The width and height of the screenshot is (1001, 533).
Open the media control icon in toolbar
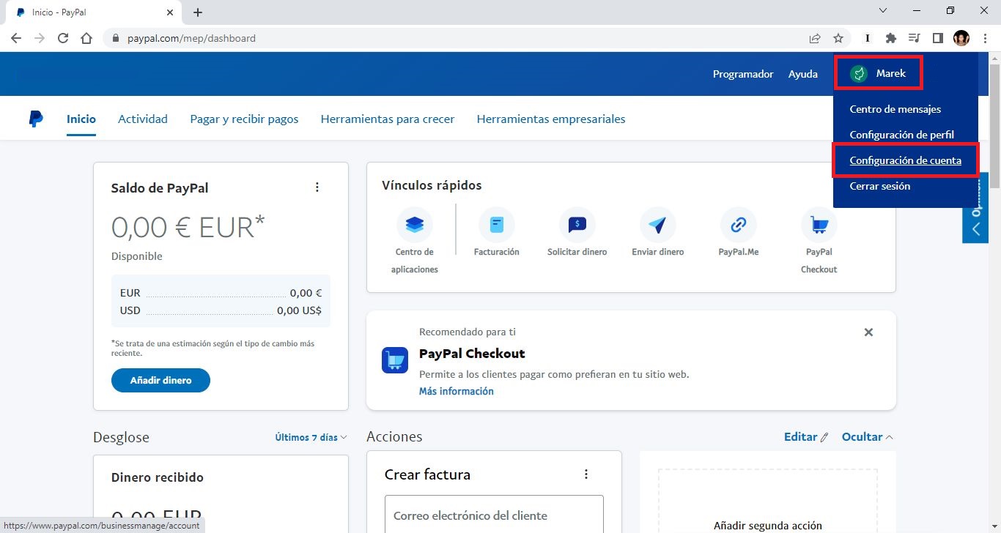click(x=914, y=38)
